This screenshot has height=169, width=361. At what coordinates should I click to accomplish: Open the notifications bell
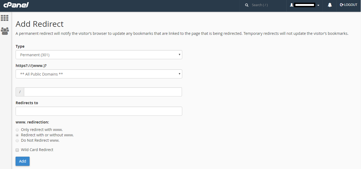[330, 5]
